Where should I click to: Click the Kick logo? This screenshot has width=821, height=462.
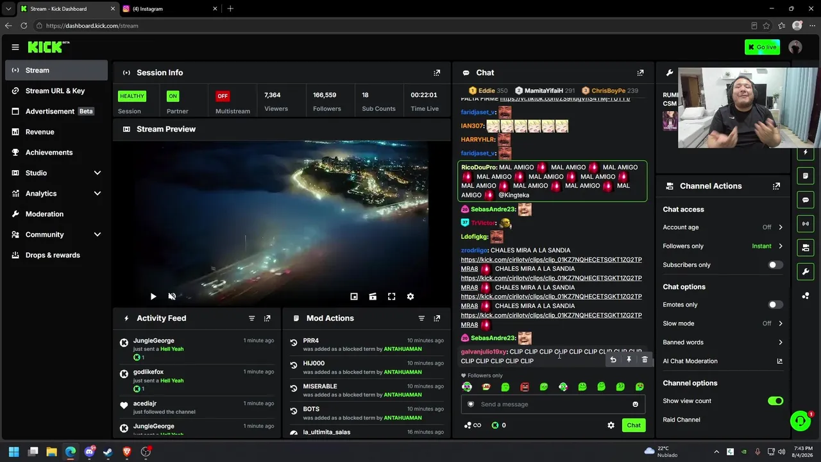(x=48, y=47)
